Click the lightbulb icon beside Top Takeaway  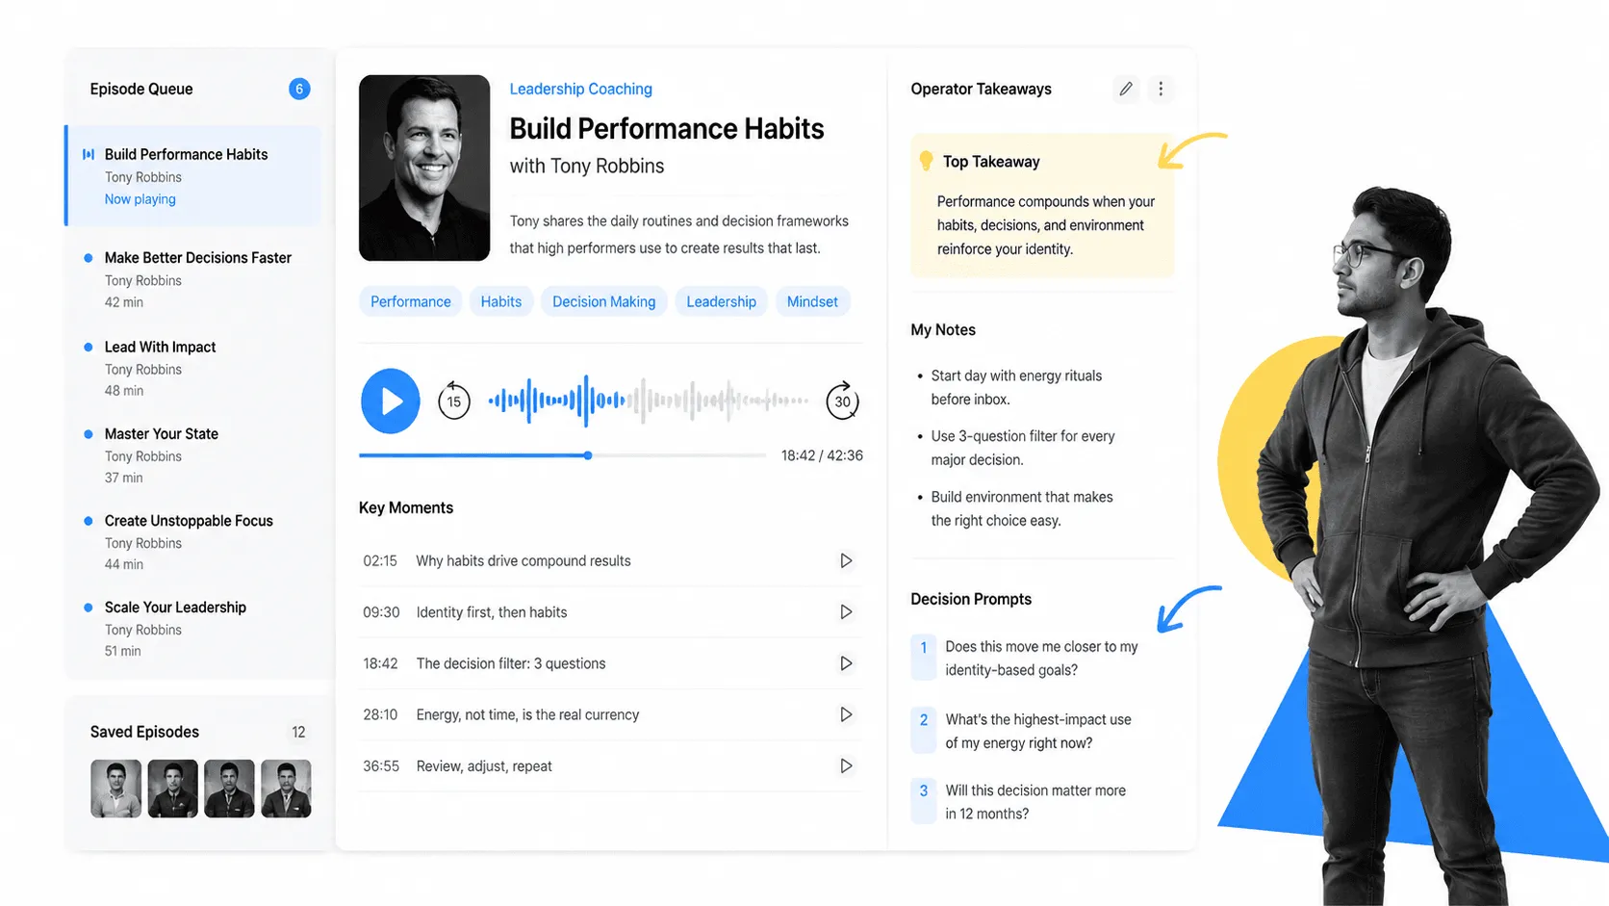(926, 161)
